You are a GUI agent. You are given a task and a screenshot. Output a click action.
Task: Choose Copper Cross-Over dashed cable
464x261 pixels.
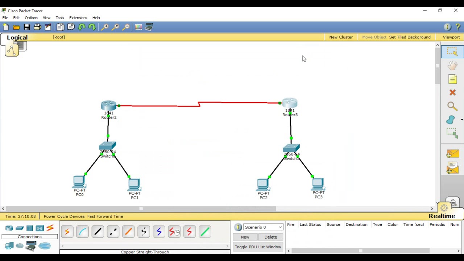click(x=113, y=232)
